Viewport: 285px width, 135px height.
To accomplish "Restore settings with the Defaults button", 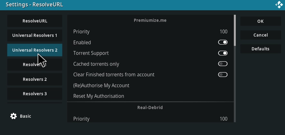I will pos(261,49).
